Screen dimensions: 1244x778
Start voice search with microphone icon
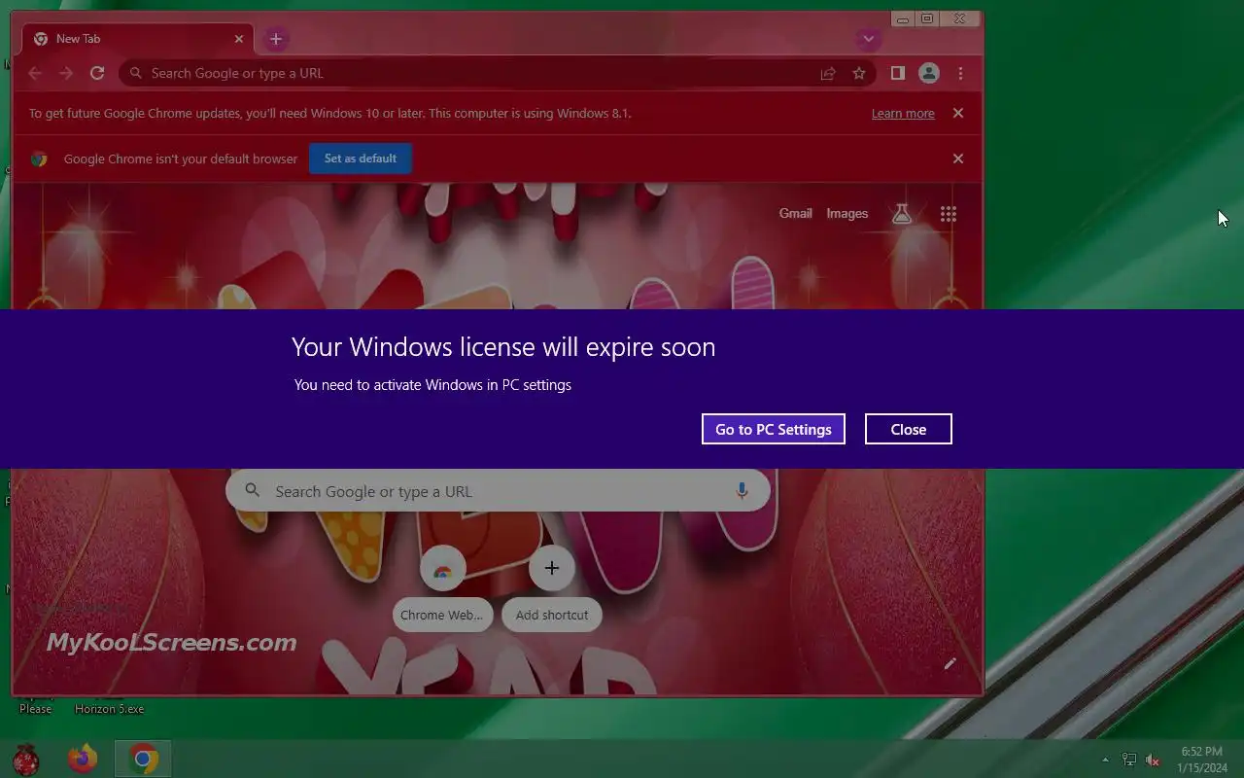point(742,491)
